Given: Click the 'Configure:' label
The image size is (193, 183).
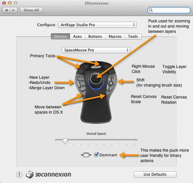Looking at the screenshot, I should [46, 25].
